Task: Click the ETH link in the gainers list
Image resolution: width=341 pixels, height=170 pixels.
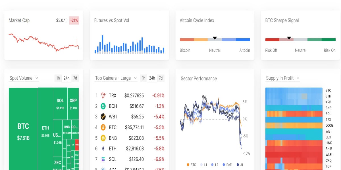Action: pos(112,148)
